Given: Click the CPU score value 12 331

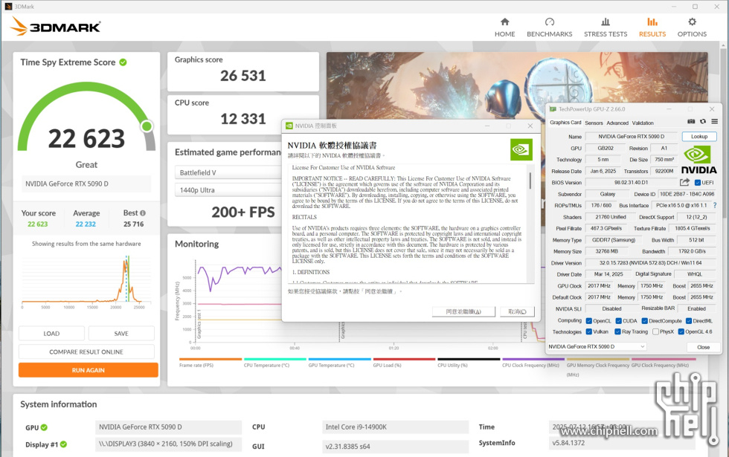Looking at the screenshot, I should [x=243, y=119].
